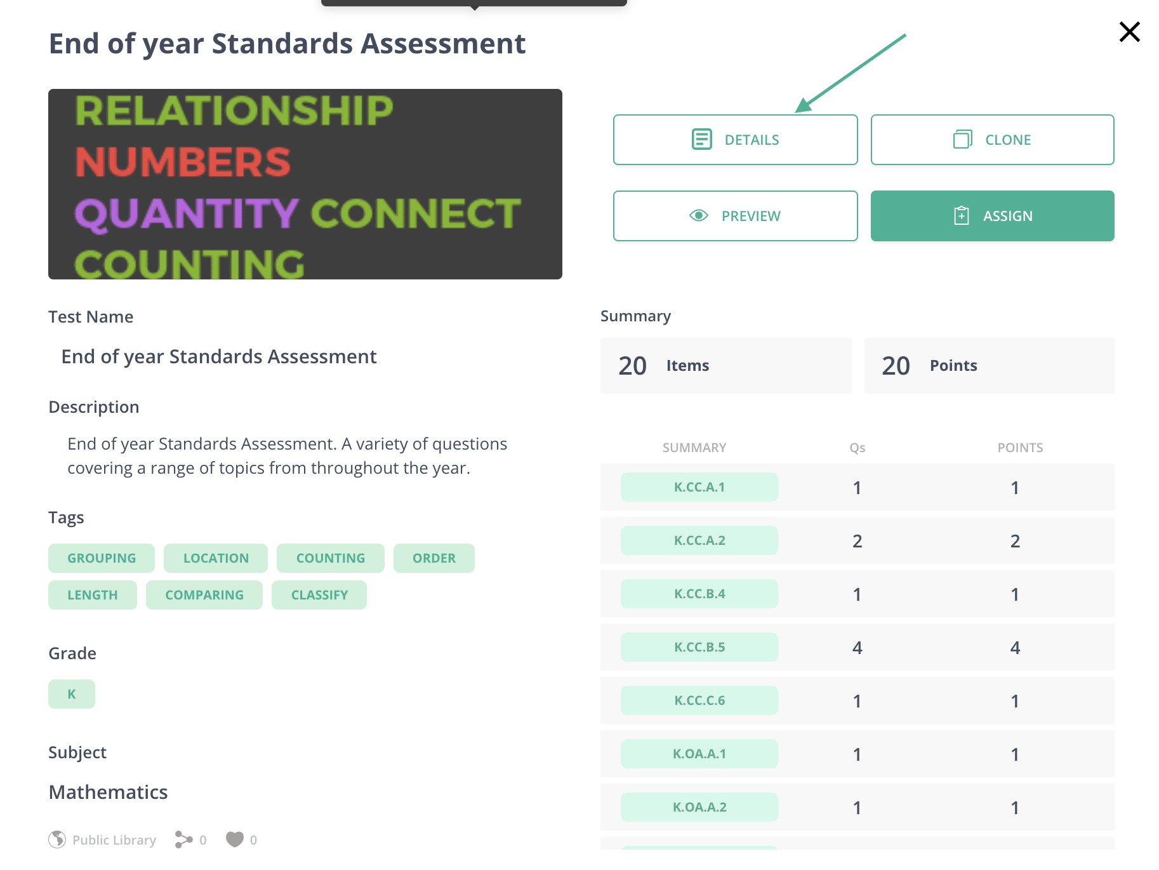Click the copy icon in Clone
Viewport: 1159px width, 870px height.
tap(962, 139)
